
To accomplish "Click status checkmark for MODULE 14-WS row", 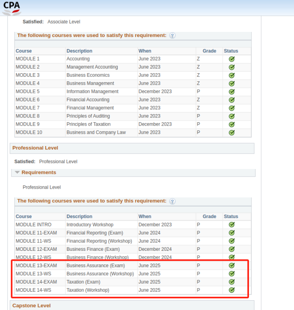I will 232,290.
